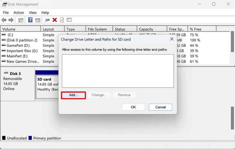Click the Disk Management app icon in title bar

[x=4, y=4]
